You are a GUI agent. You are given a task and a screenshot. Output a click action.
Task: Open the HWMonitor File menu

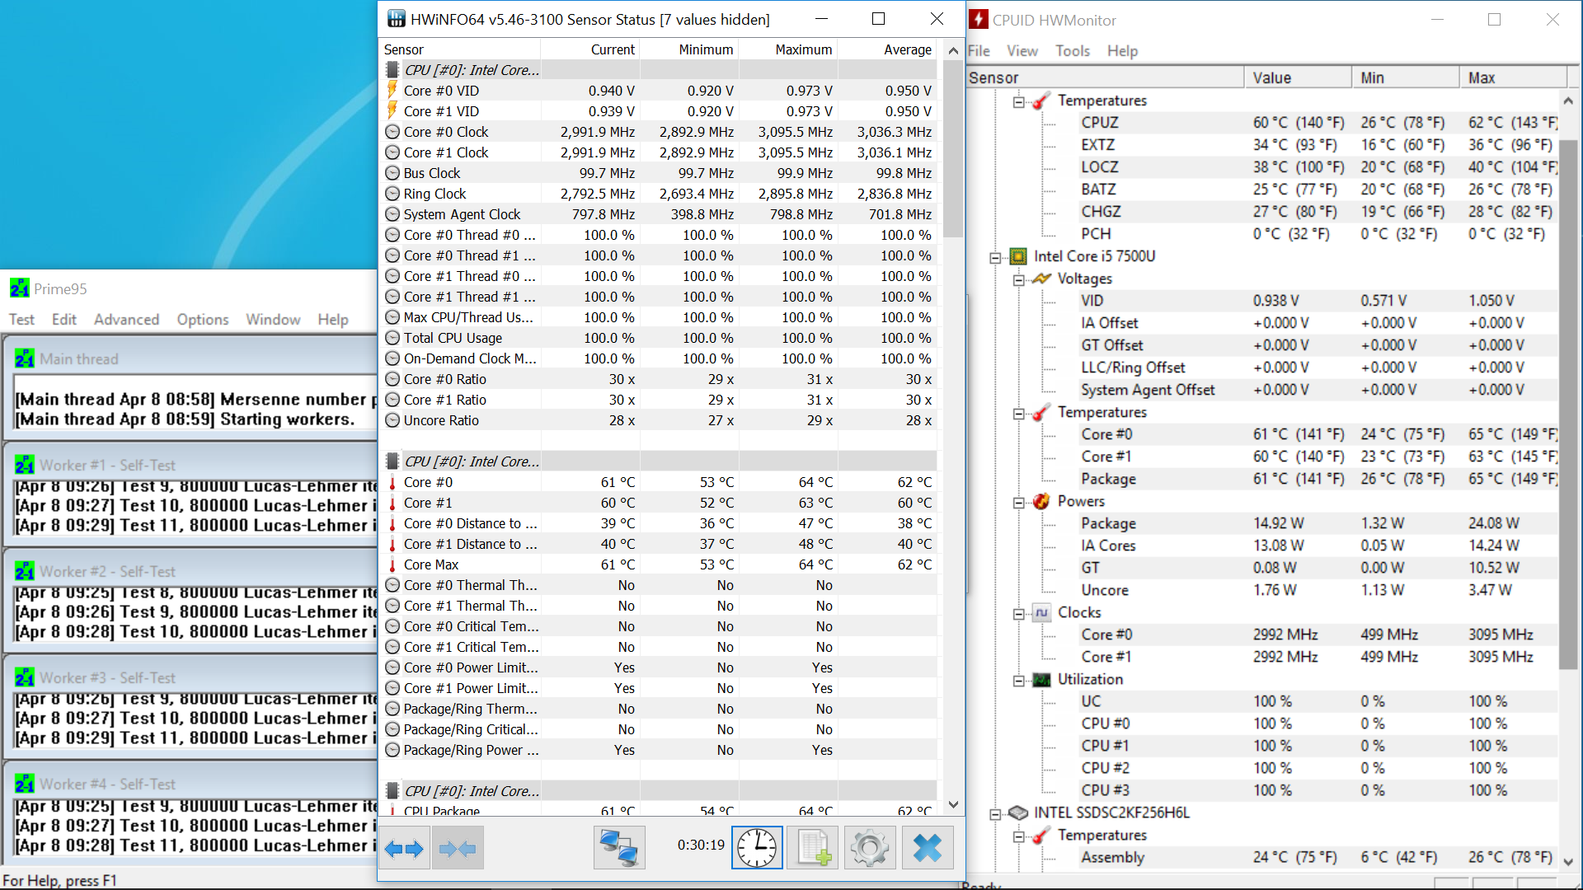click(979, 50)
